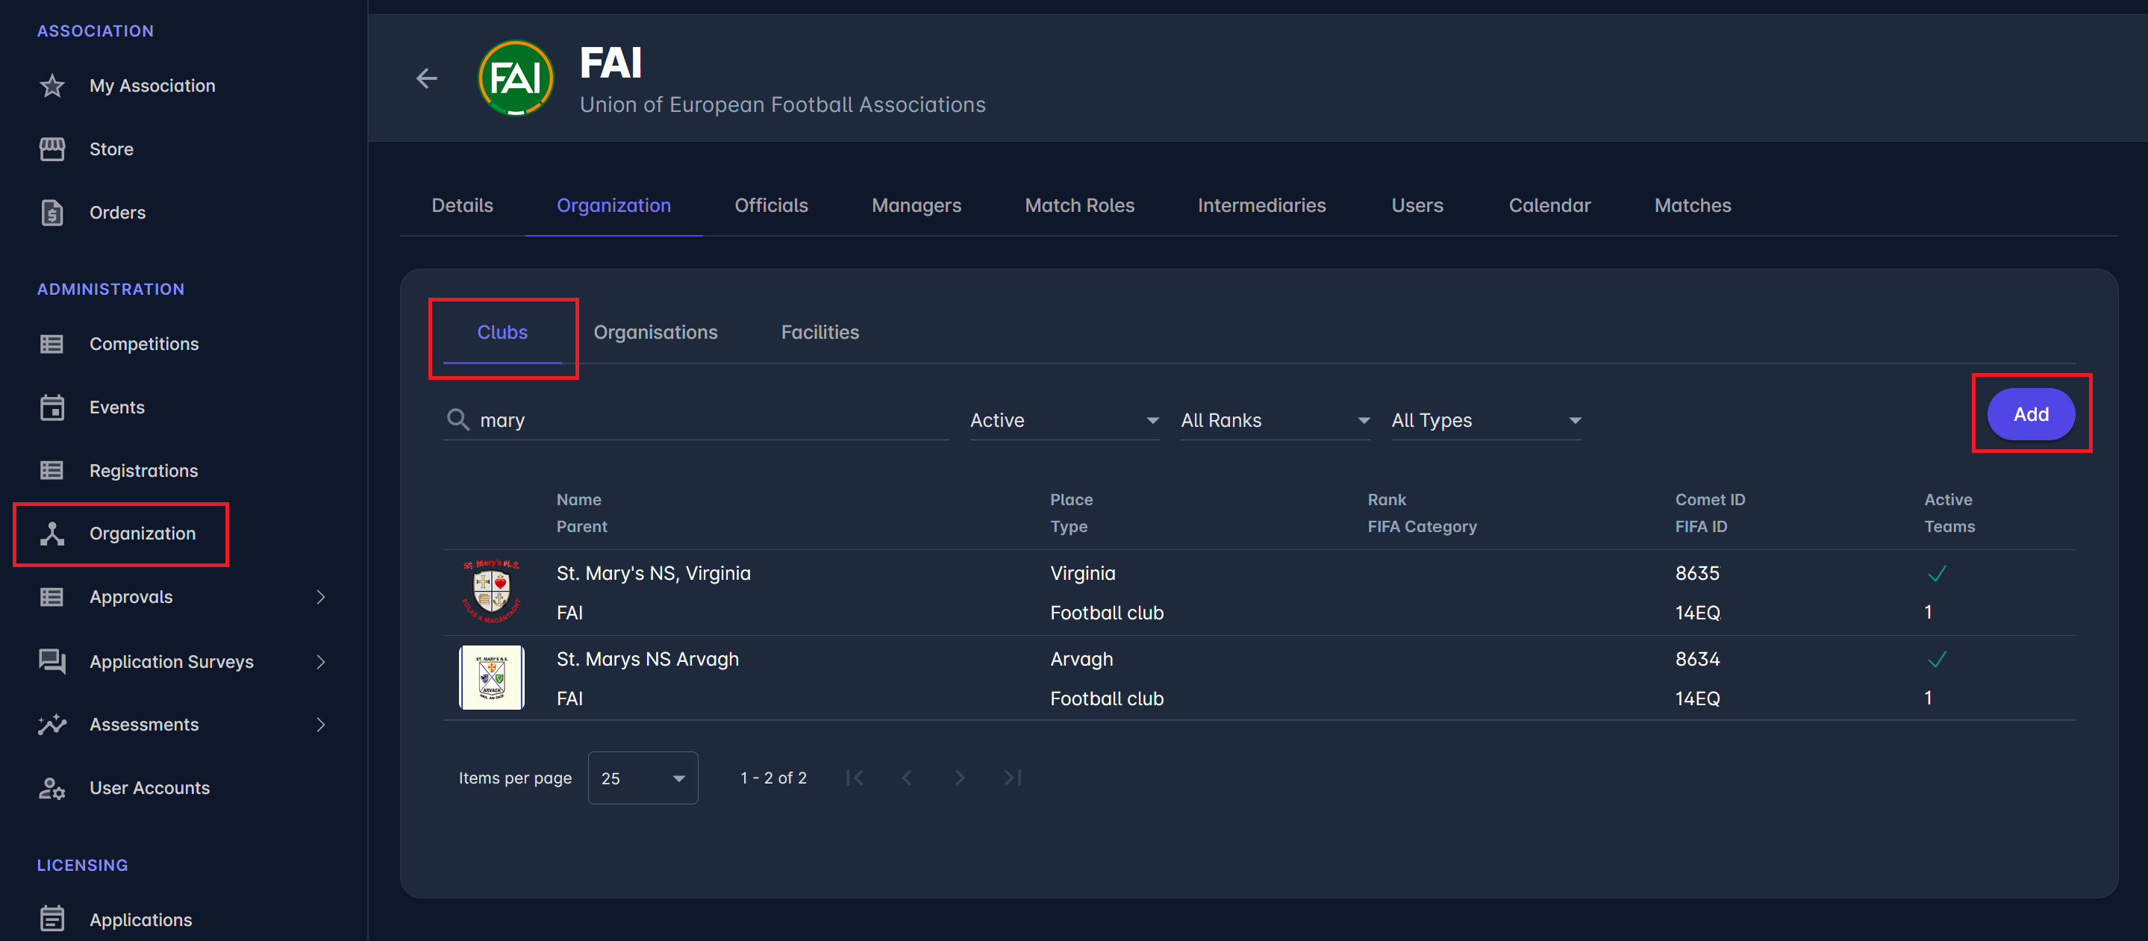Click the St. Mary's NS, Virginia crest

coord(491,592)
